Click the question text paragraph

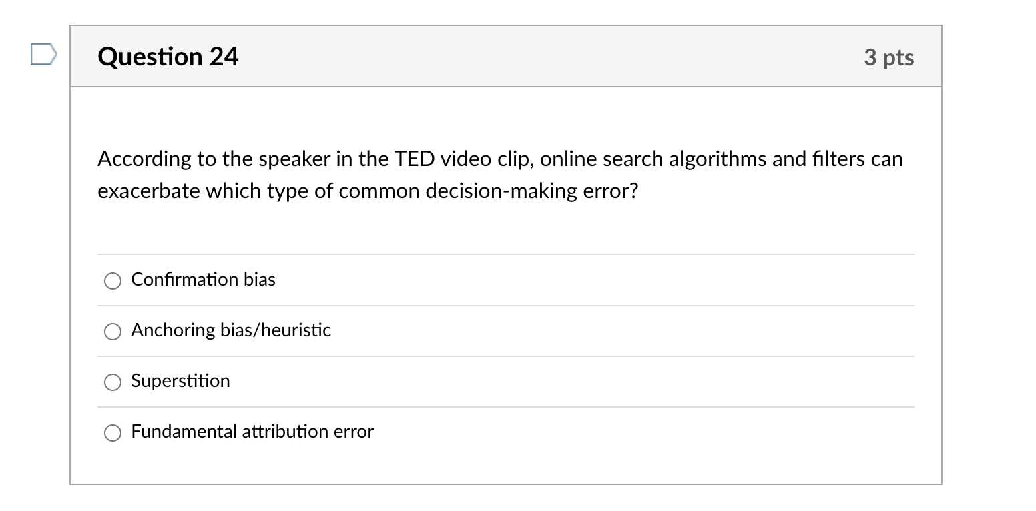click(x=501, y=175)
